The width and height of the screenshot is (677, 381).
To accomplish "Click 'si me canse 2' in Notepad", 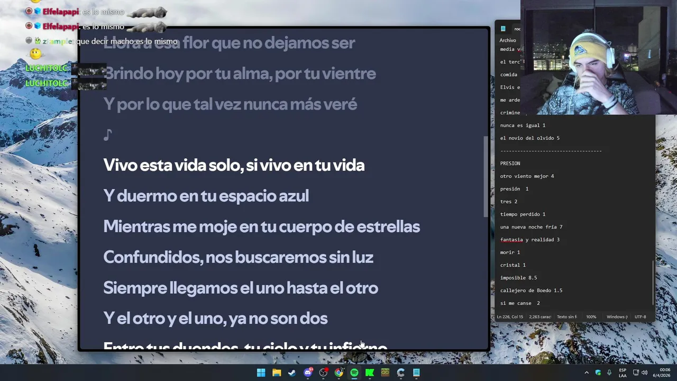I will pos(520,303).
